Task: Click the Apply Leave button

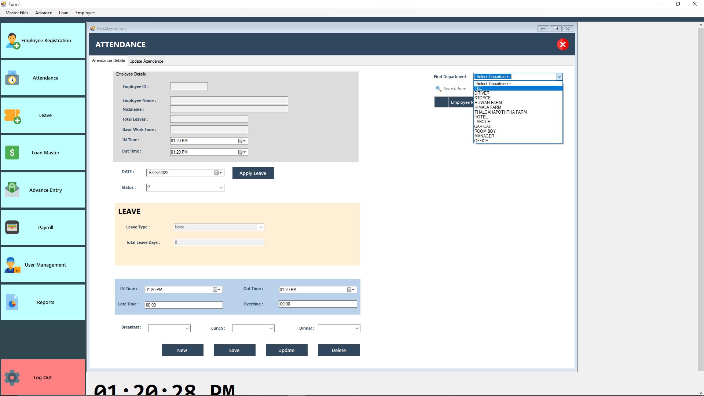Action: (253, 173)
